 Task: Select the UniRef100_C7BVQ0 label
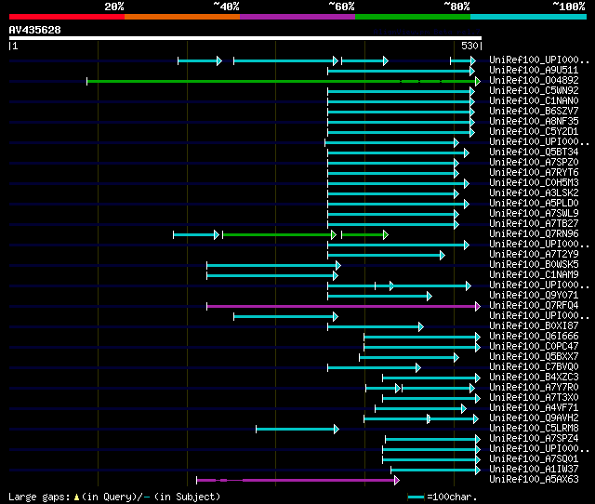pos(534,367)
